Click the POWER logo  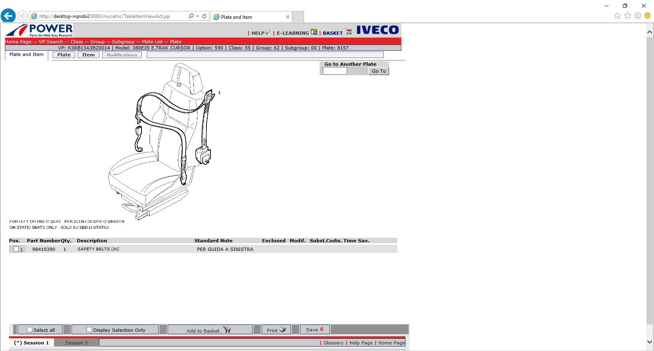(39, 30)
